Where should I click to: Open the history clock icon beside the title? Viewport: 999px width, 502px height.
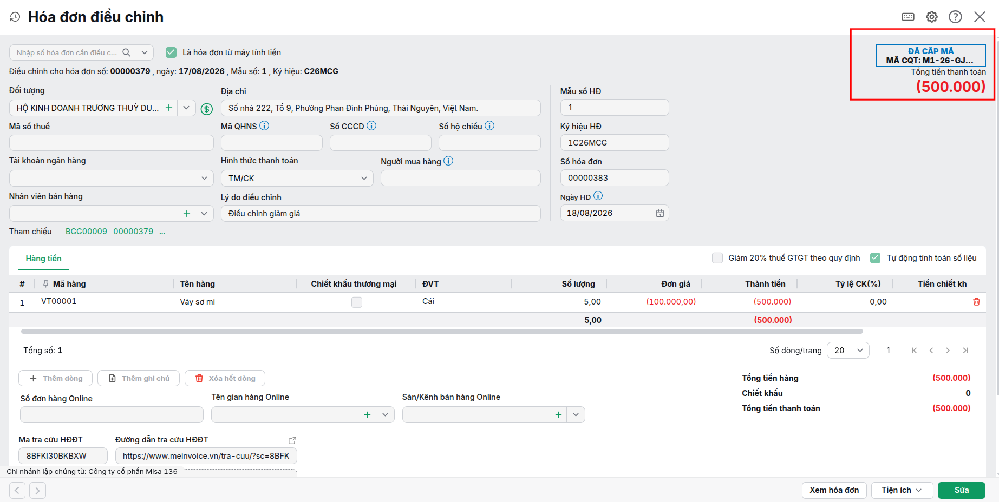(15, 17)
